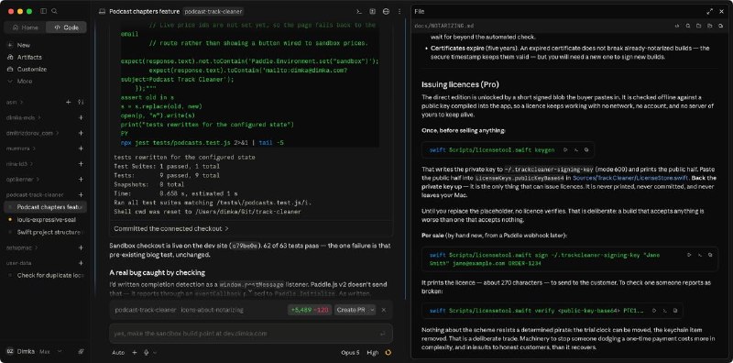Expand the nina-id3 project group

20,164
